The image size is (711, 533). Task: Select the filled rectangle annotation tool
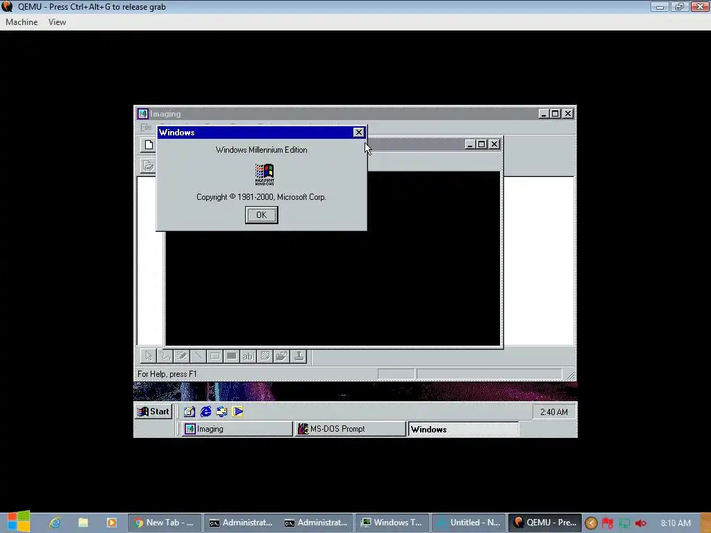[232, 356]
